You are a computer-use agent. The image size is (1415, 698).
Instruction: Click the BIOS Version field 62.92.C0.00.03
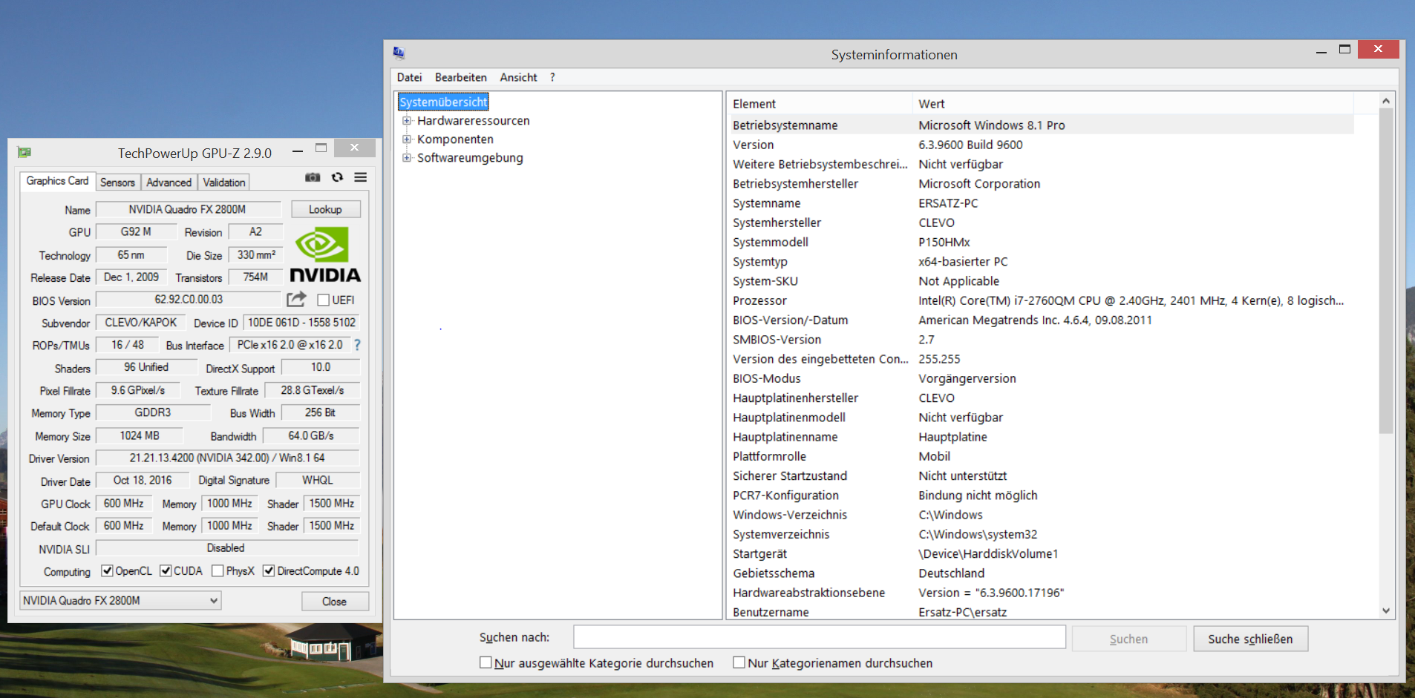189,299
